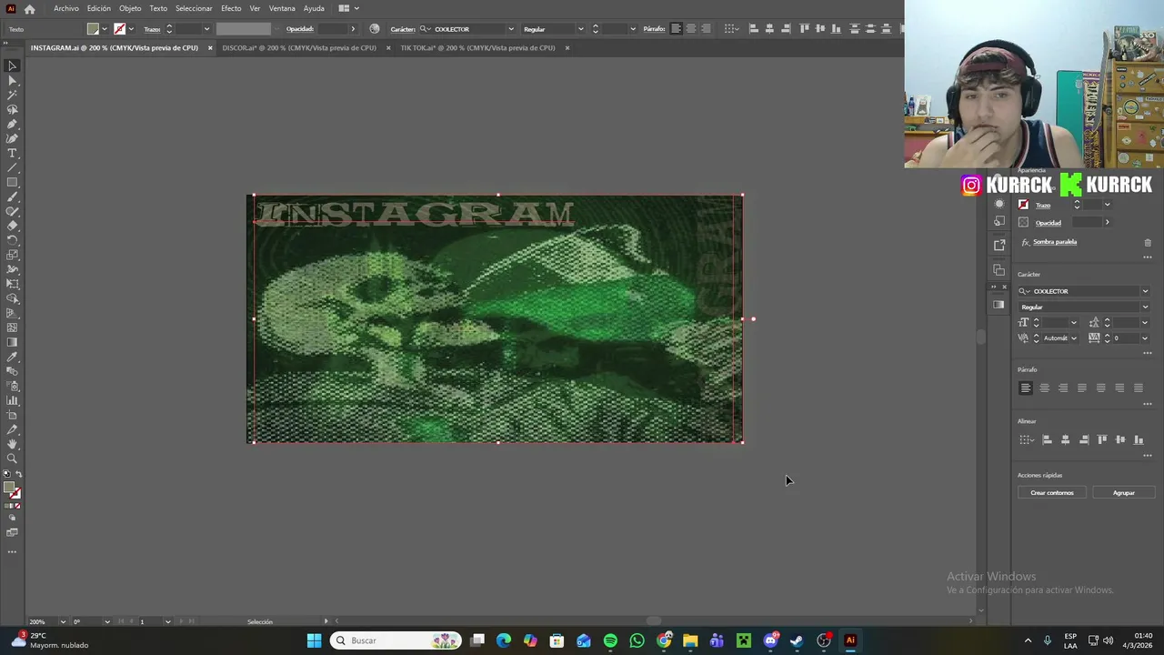
Task: Click vertical align top icon in Alinear panel
Action: click(1102, 439)
